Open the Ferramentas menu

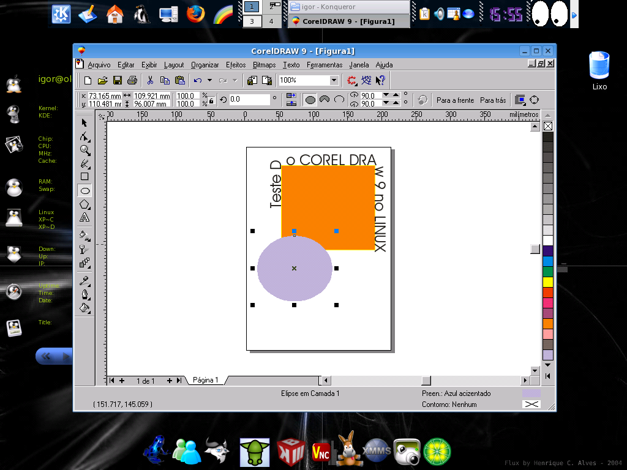tap(325, 65)
